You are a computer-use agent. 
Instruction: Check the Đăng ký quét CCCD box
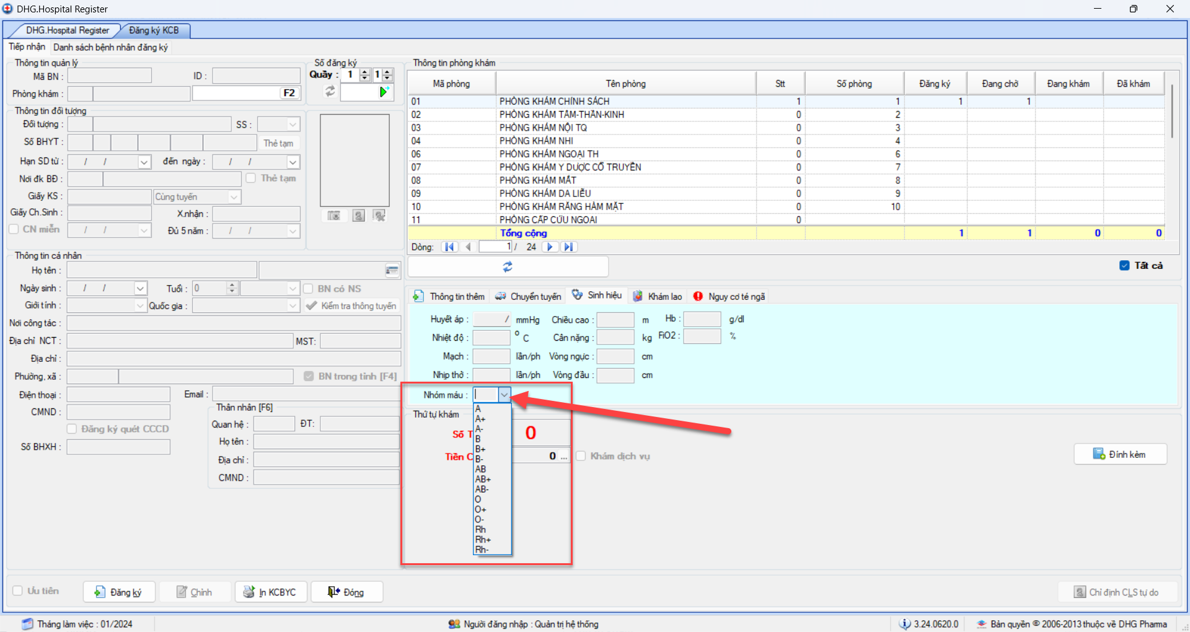[72, 429]
